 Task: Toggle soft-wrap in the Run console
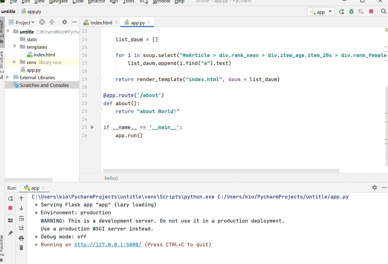click(x=21, y=218)
